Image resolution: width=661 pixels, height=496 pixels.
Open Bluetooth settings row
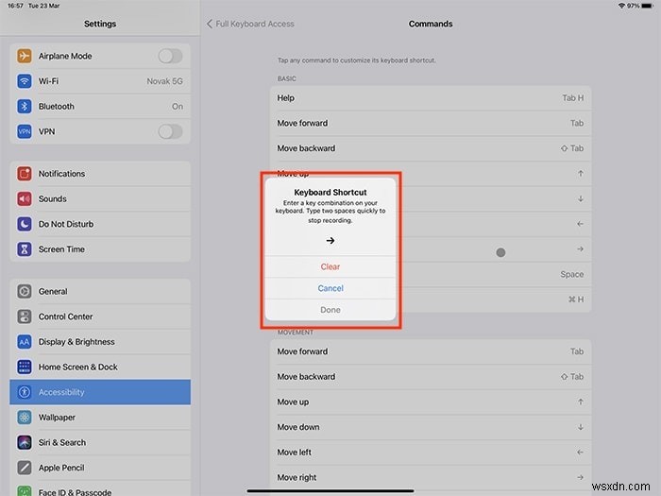pos(100,106)
